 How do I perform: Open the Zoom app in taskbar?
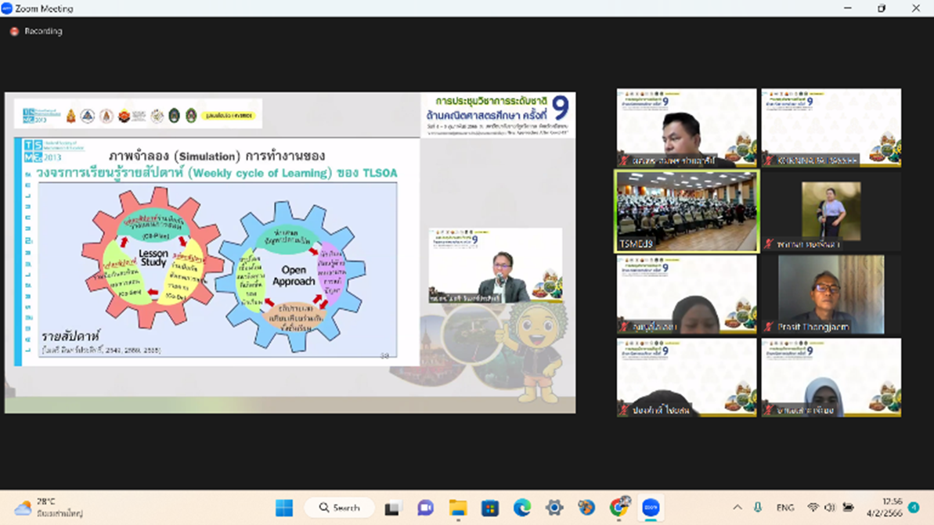651,508
